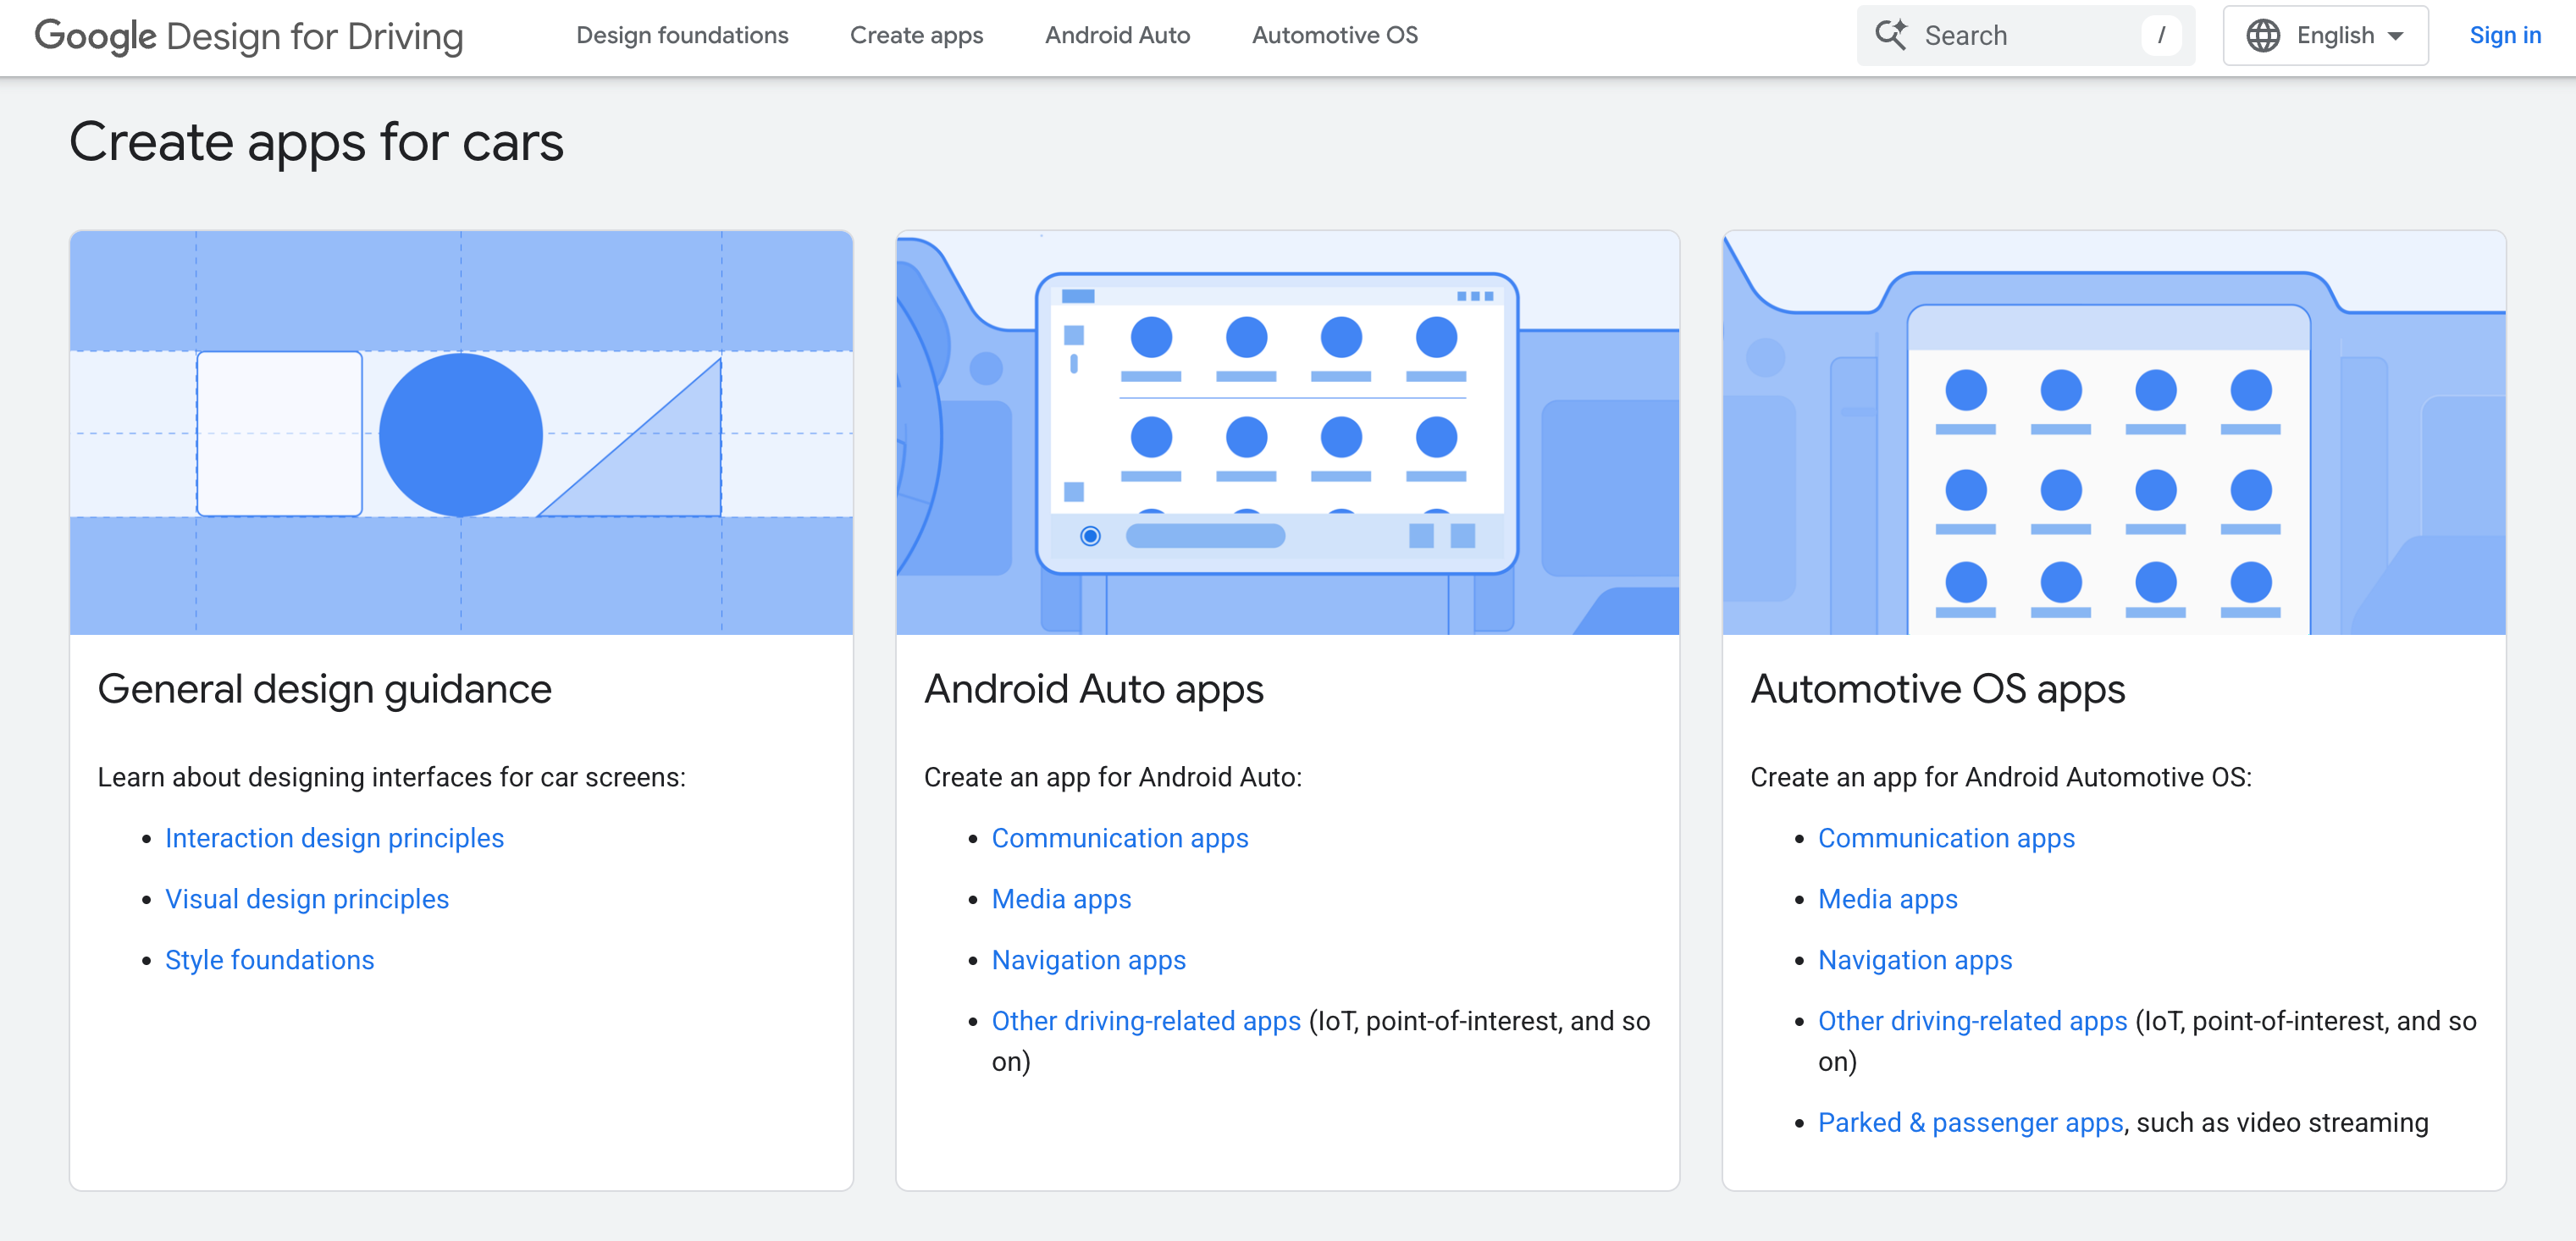This screenshot has width=2576, height=1241.
Task: Open General design guidance illustration
Action: pos(461,432)
